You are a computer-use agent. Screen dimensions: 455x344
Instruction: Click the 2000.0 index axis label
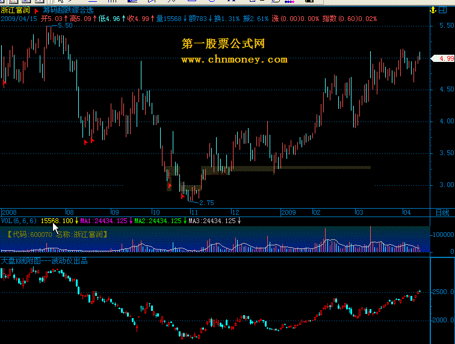tap(443, 320)
